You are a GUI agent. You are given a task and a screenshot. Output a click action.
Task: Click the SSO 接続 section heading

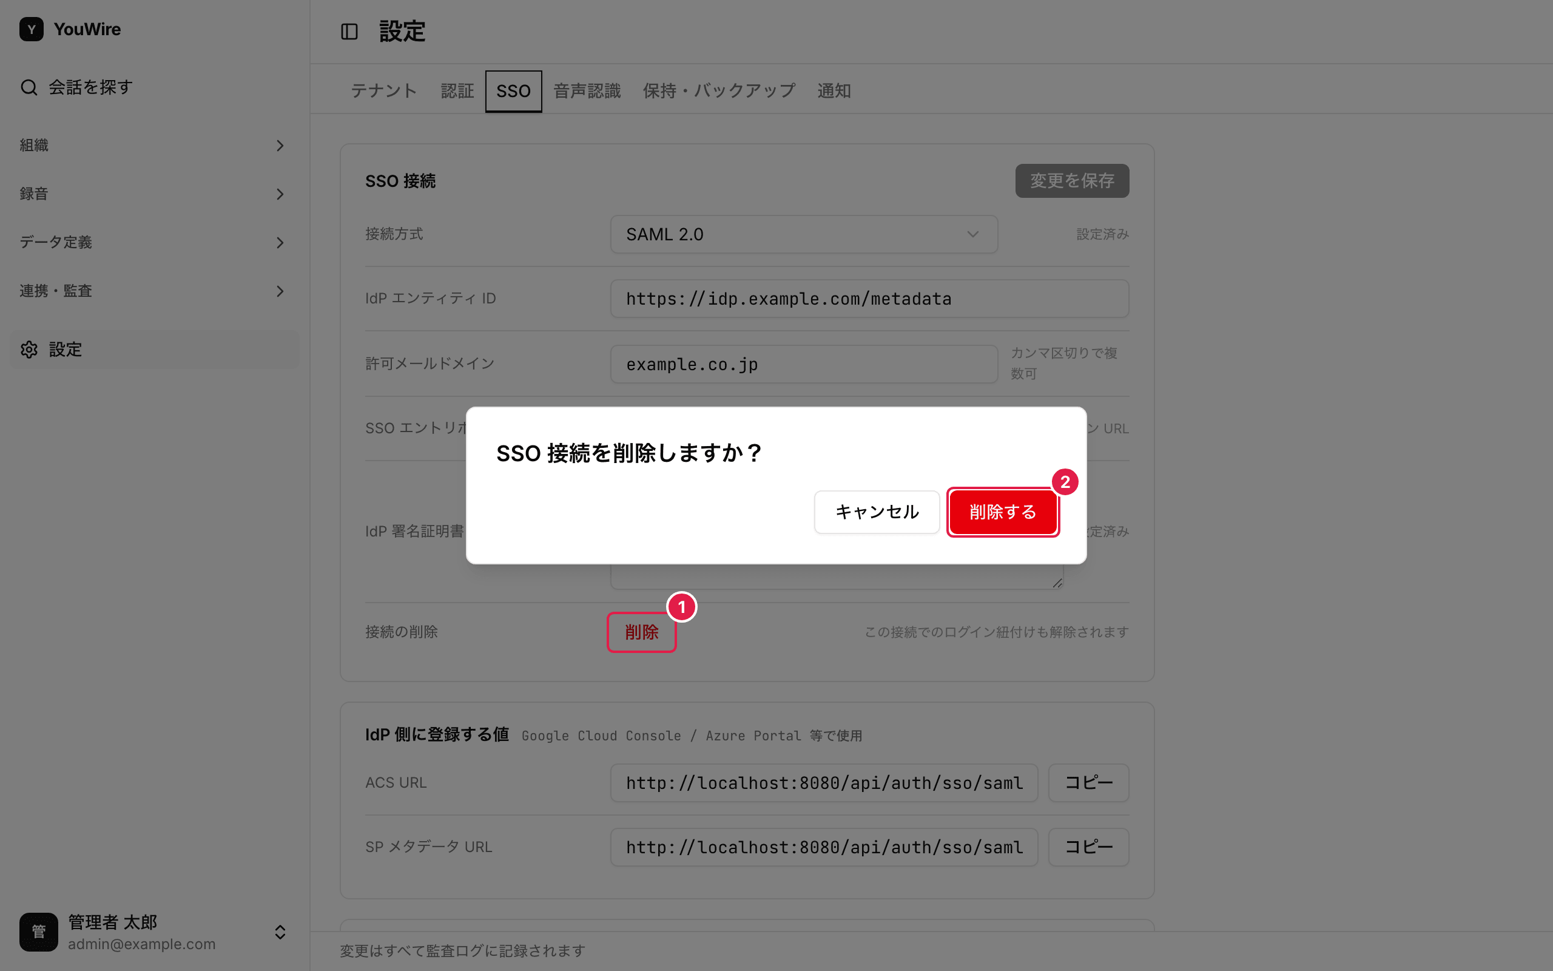tap(400, 181)
